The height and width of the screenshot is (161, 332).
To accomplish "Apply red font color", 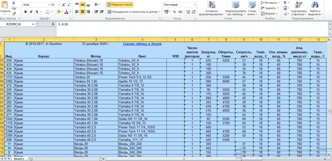I will [67, 12].
